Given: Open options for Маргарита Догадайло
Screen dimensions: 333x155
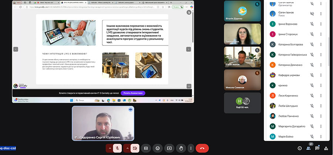Looking at the screenshot, I should pos(321,126).
